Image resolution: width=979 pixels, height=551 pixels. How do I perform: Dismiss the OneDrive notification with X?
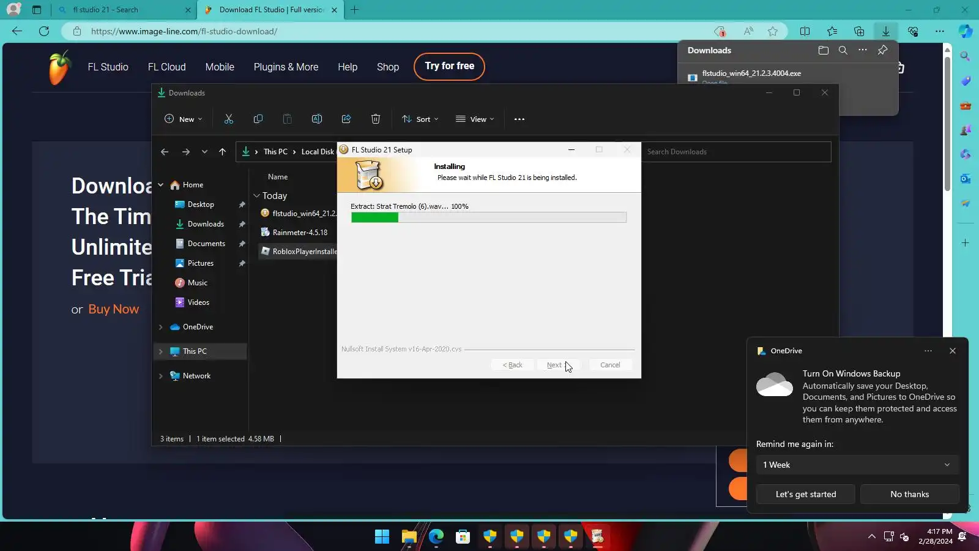[953, 351]
